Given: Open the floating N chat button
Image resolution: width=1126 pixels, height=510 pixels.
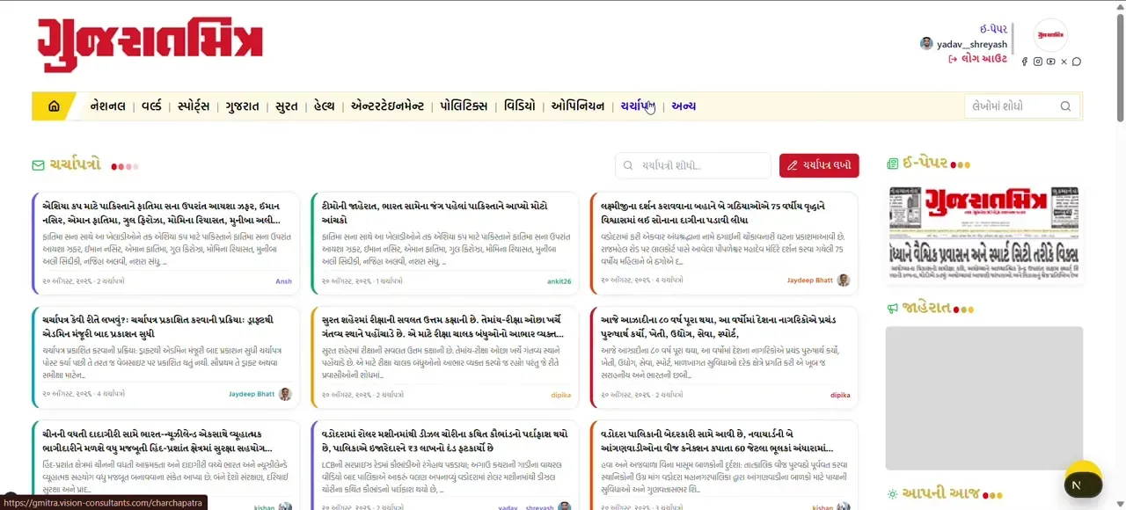Looking at the screenshot, I should pyautogui.click(x=1083, y=484).
